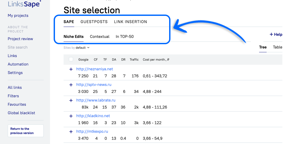Expand the sptv-news.ru row

71,85
